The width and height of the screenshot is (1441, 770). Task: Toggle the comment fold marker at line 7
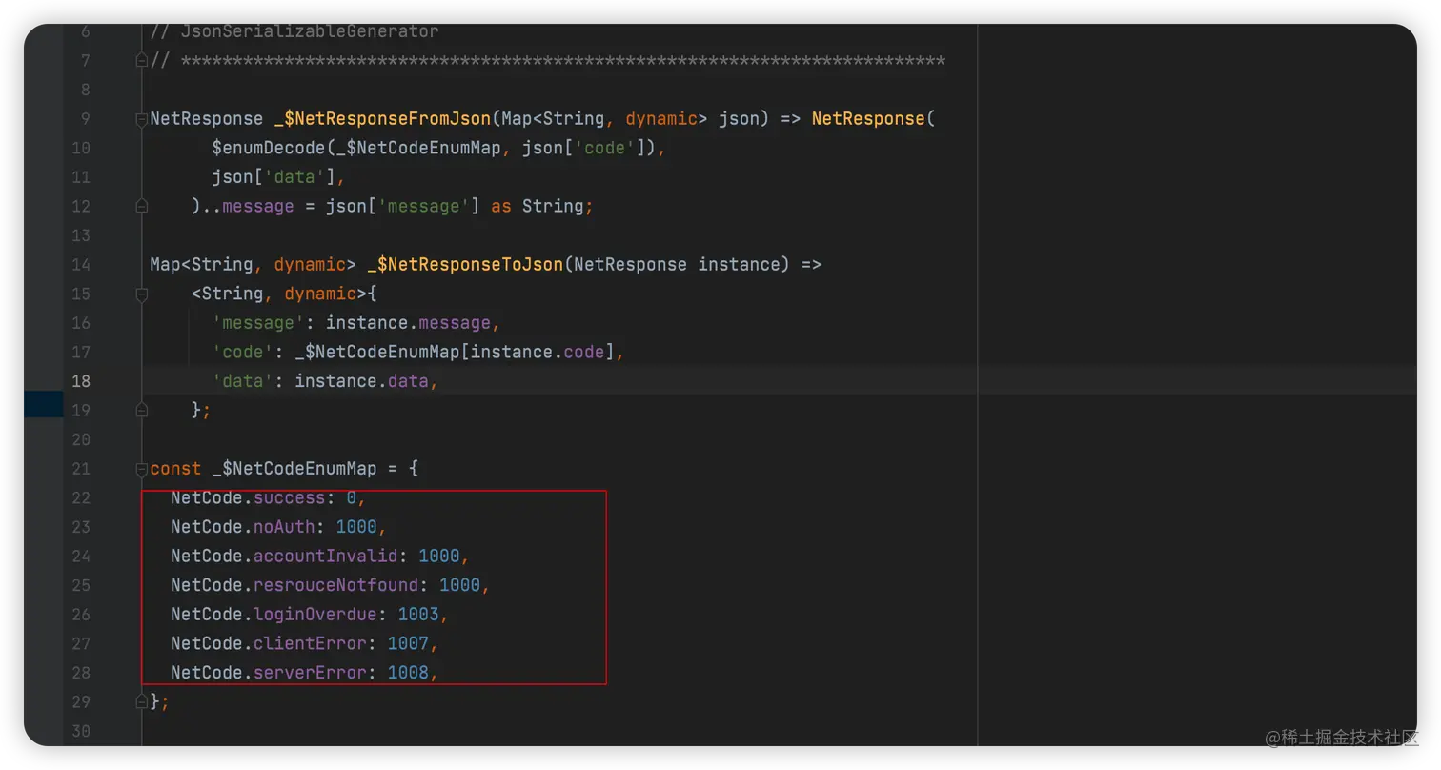pos(142,61)
